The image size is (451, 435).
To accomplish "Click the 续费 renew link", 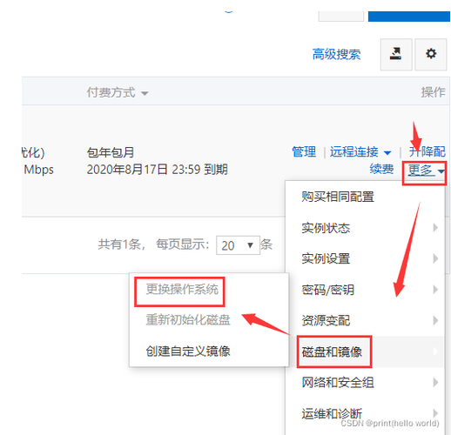I will [x=381, y=169].
